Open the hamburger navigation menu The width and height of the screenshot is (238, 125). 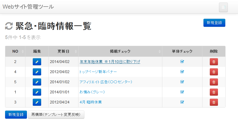(223, 7)
